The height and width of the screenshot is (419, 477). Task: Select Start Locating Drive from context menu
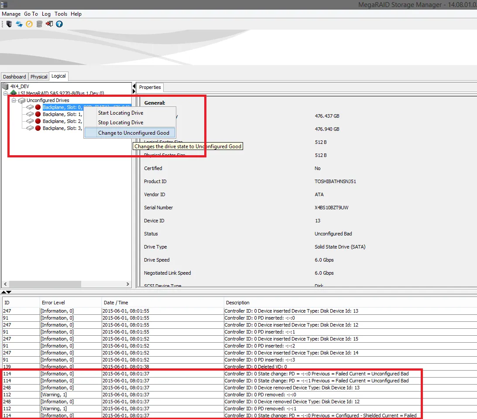[120, 113]
